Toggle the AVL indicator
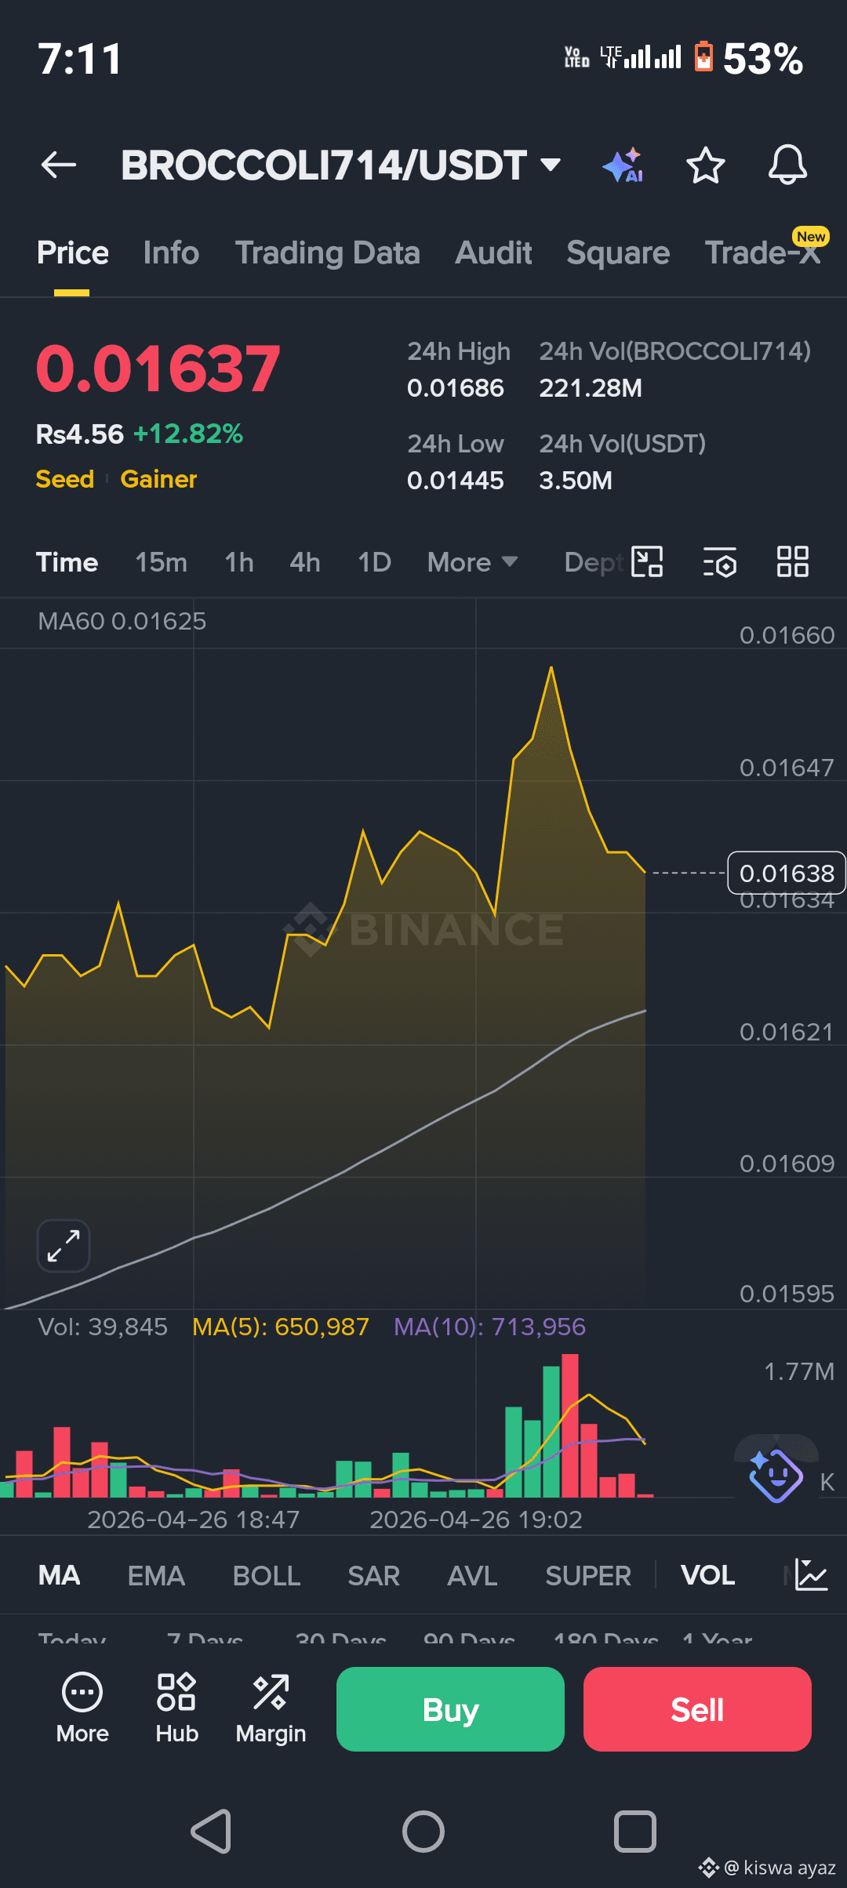Image resolution: width=847 pixels, height=1888 pixels. tap(472, 1575)
